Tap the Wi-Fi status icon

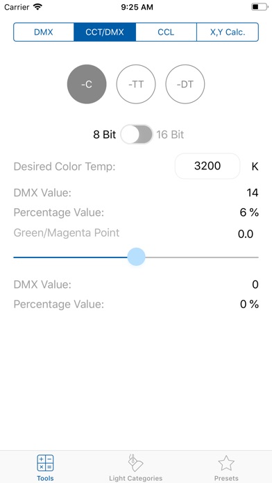[x=37, y=7]
